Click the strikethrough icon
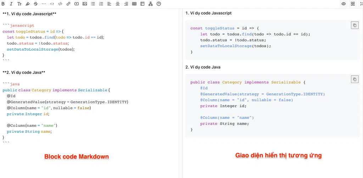 click(36, 4)
